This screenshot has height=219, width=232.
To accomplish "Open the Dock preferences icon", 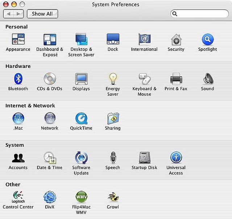I will (113, 39).
